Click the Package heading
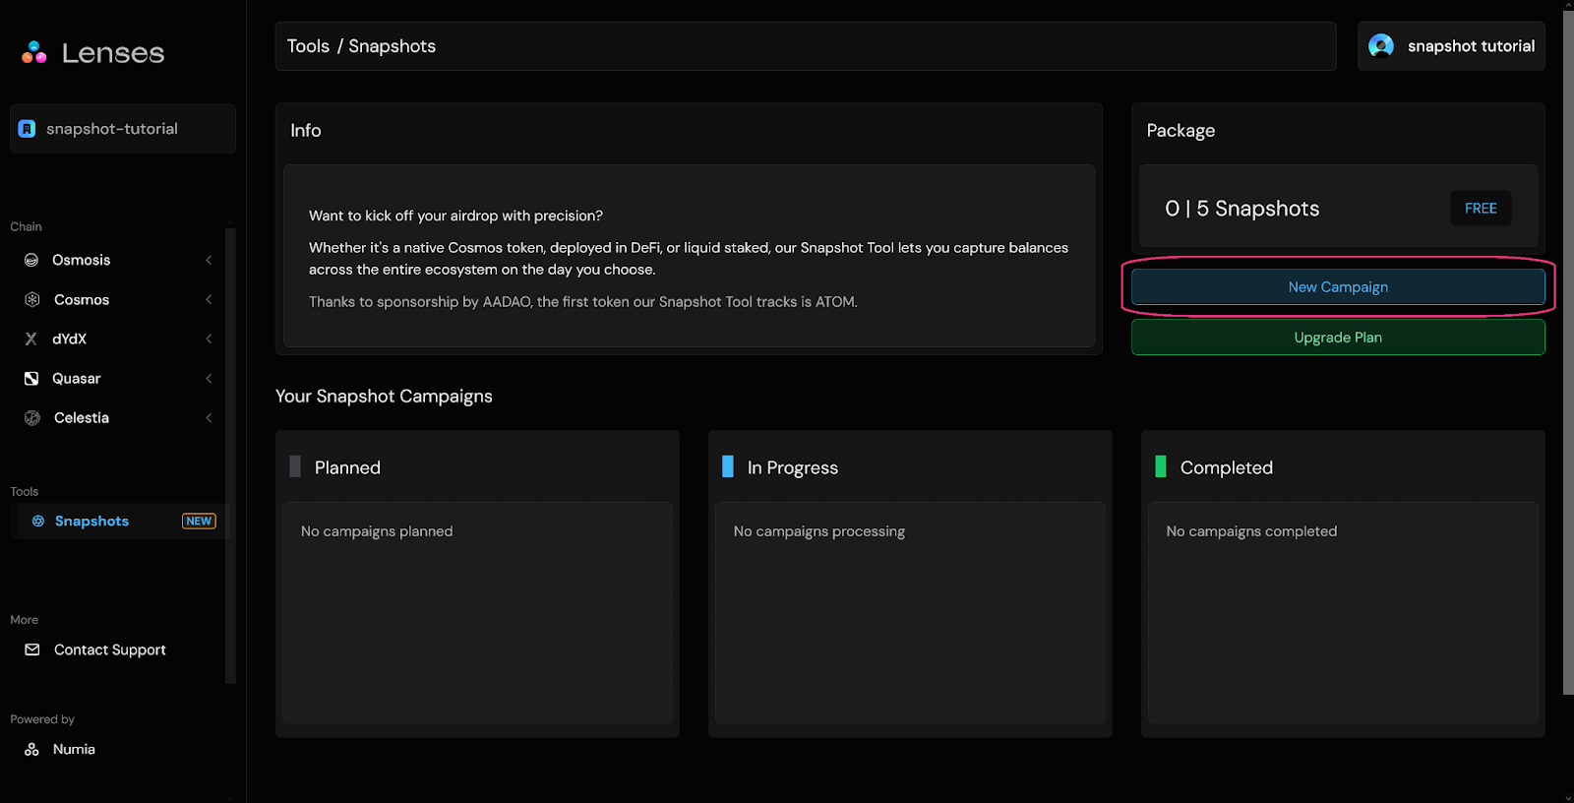 (1180, 130)
